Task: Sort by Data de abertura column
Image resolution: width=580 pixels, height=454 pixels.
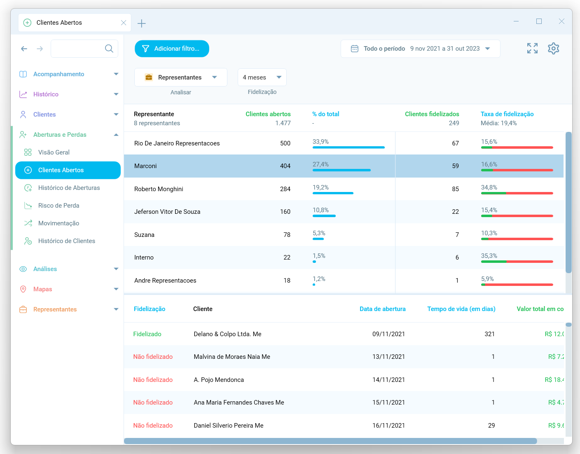Action: click(x=383, y=309)
